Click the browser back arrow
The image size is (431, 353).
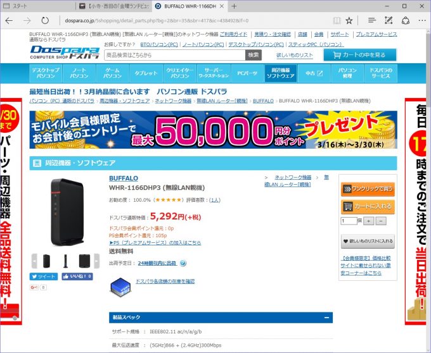click(x=10, y=21)
